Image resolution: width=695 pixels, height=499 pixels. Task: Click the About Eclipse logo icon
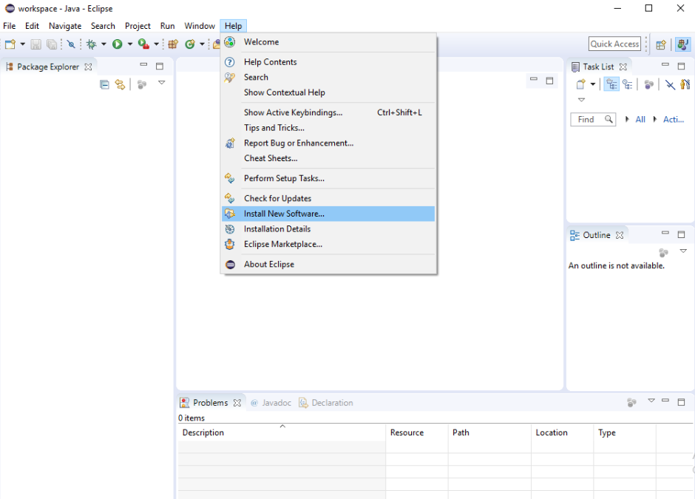point(230,265)
